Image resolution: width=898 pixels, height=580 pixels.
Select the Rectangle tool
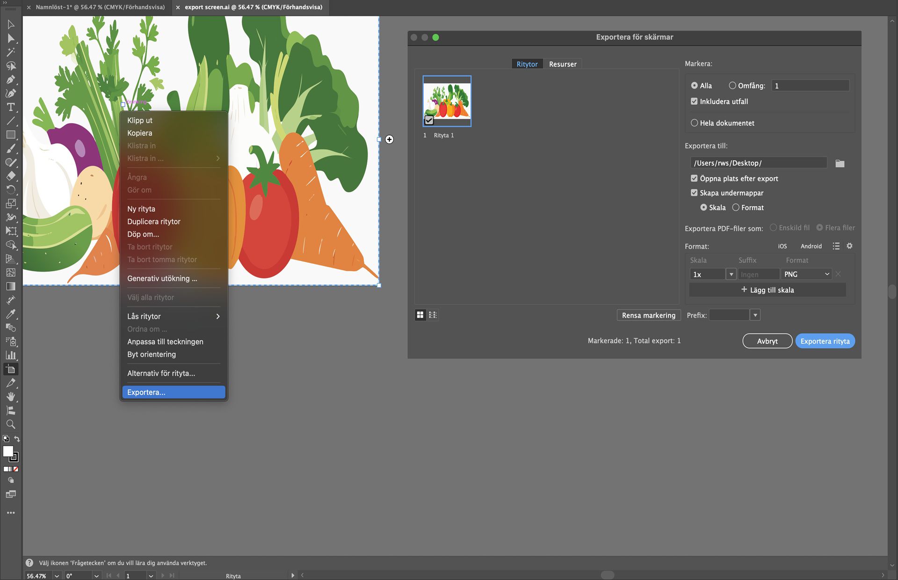click(x=11, y=135)
